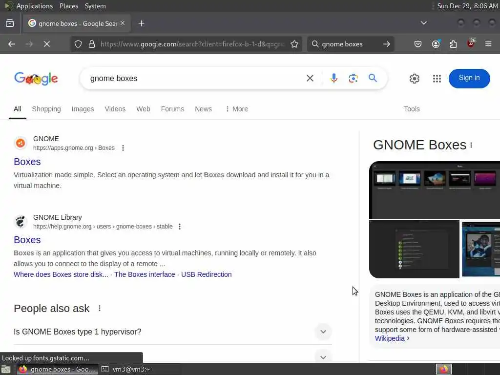Open the Firefox View tab icon
Image resolution: width=500 pixels, height=375 pixels.
click(x=10, y=23)
